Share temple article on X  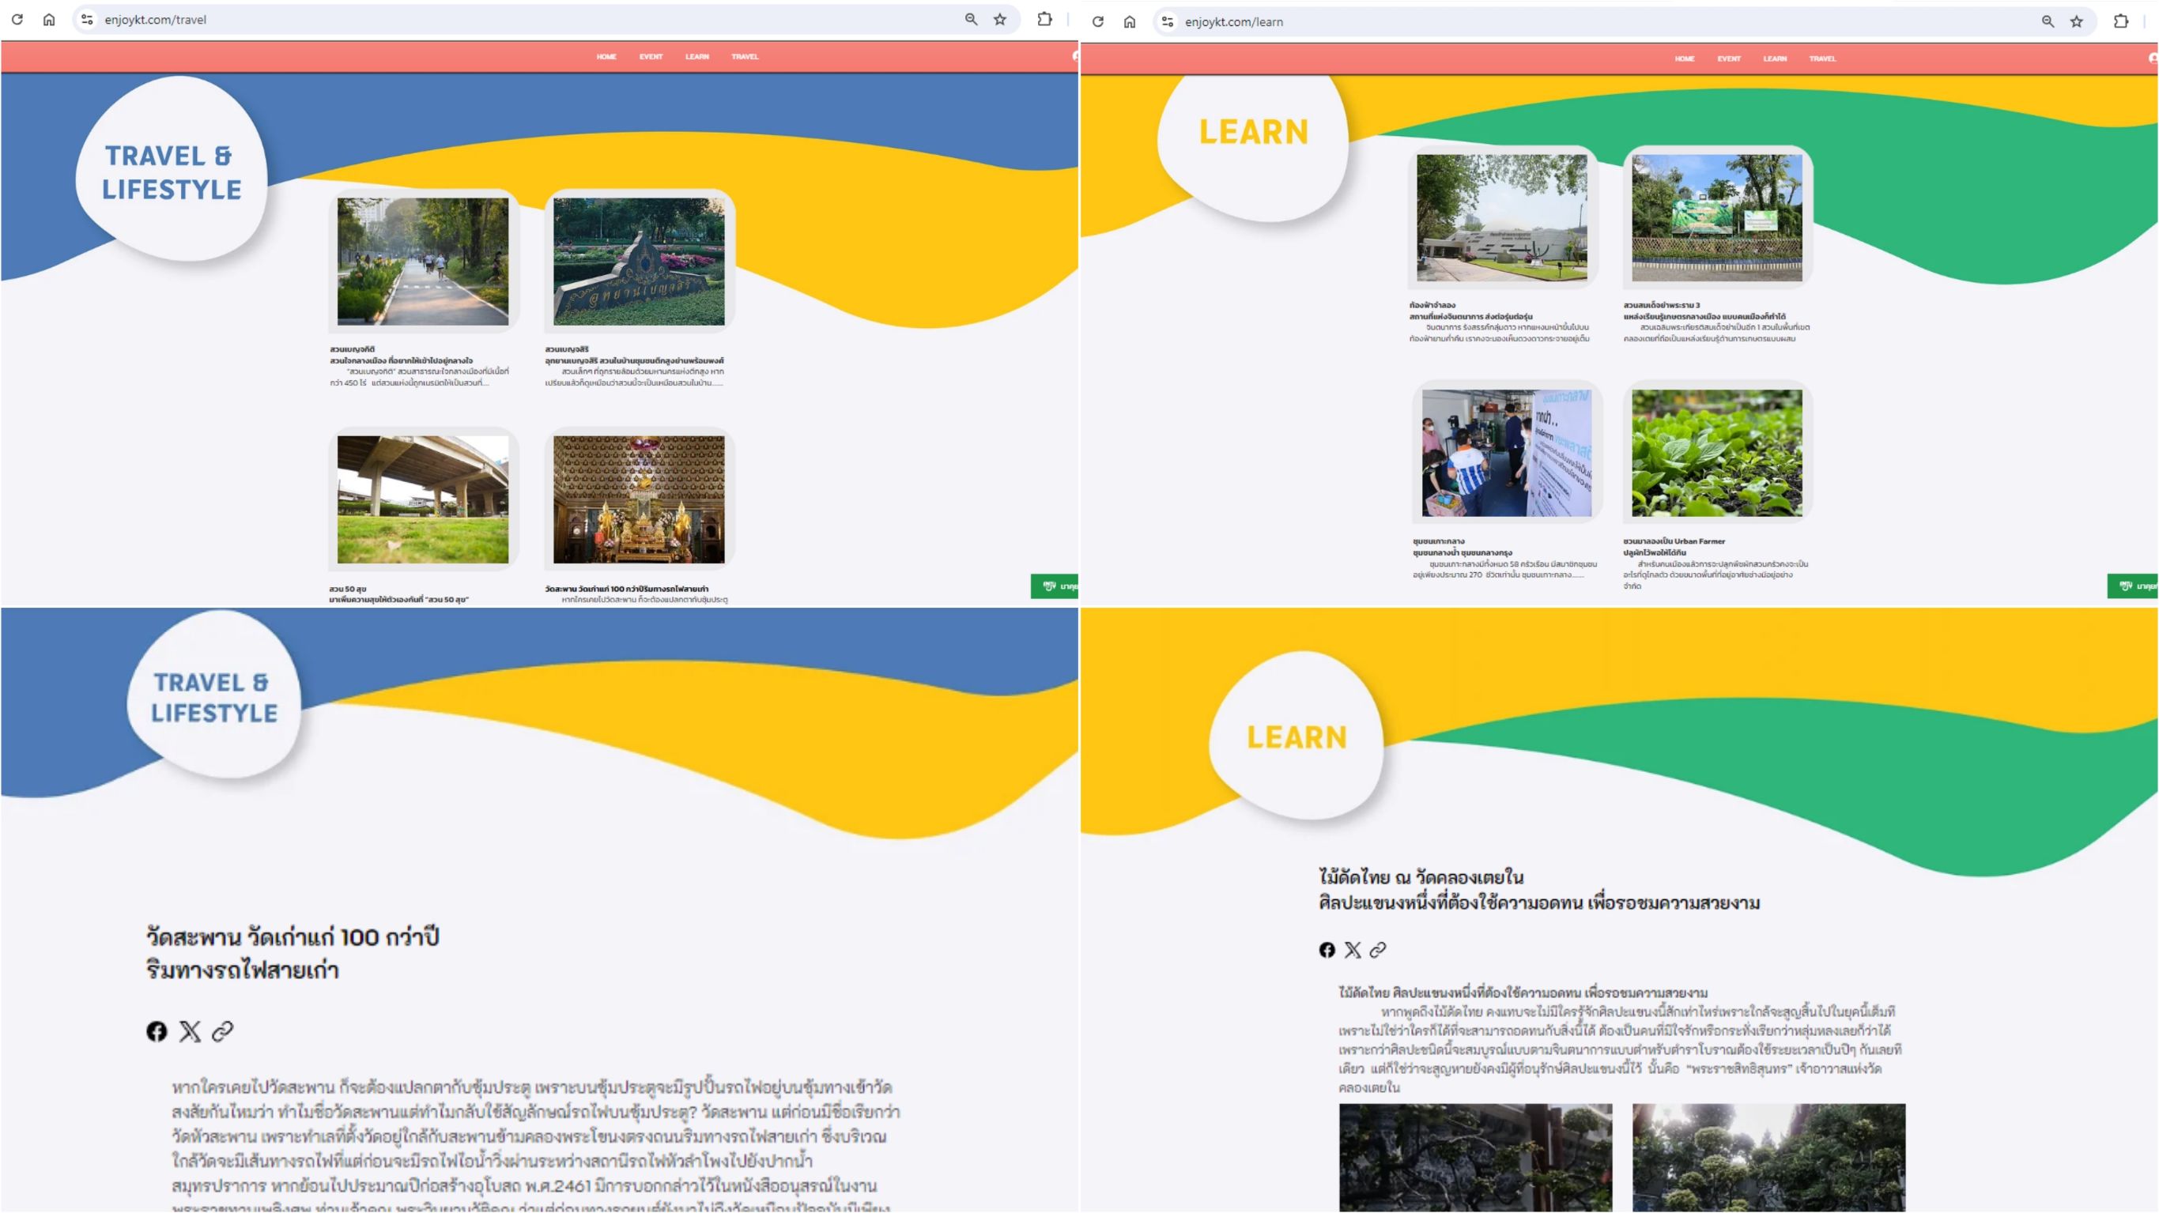[x=191, y=1031]
